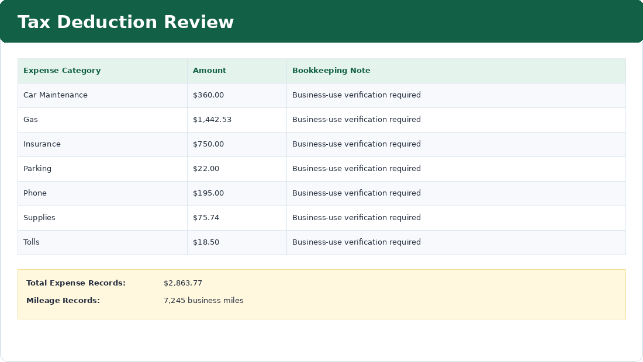Viewport: 643px width, 362px height.
Task: Click the Mileage Records label
Action: point(63,301)
